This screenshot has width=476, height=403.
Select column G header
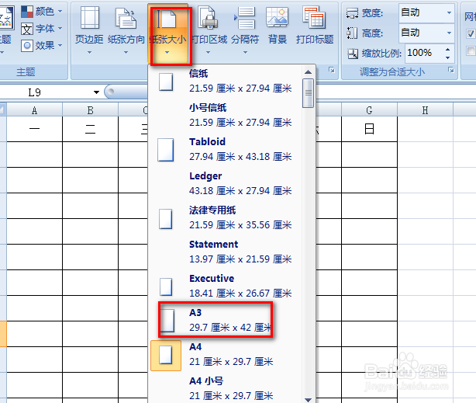(369, 109)
